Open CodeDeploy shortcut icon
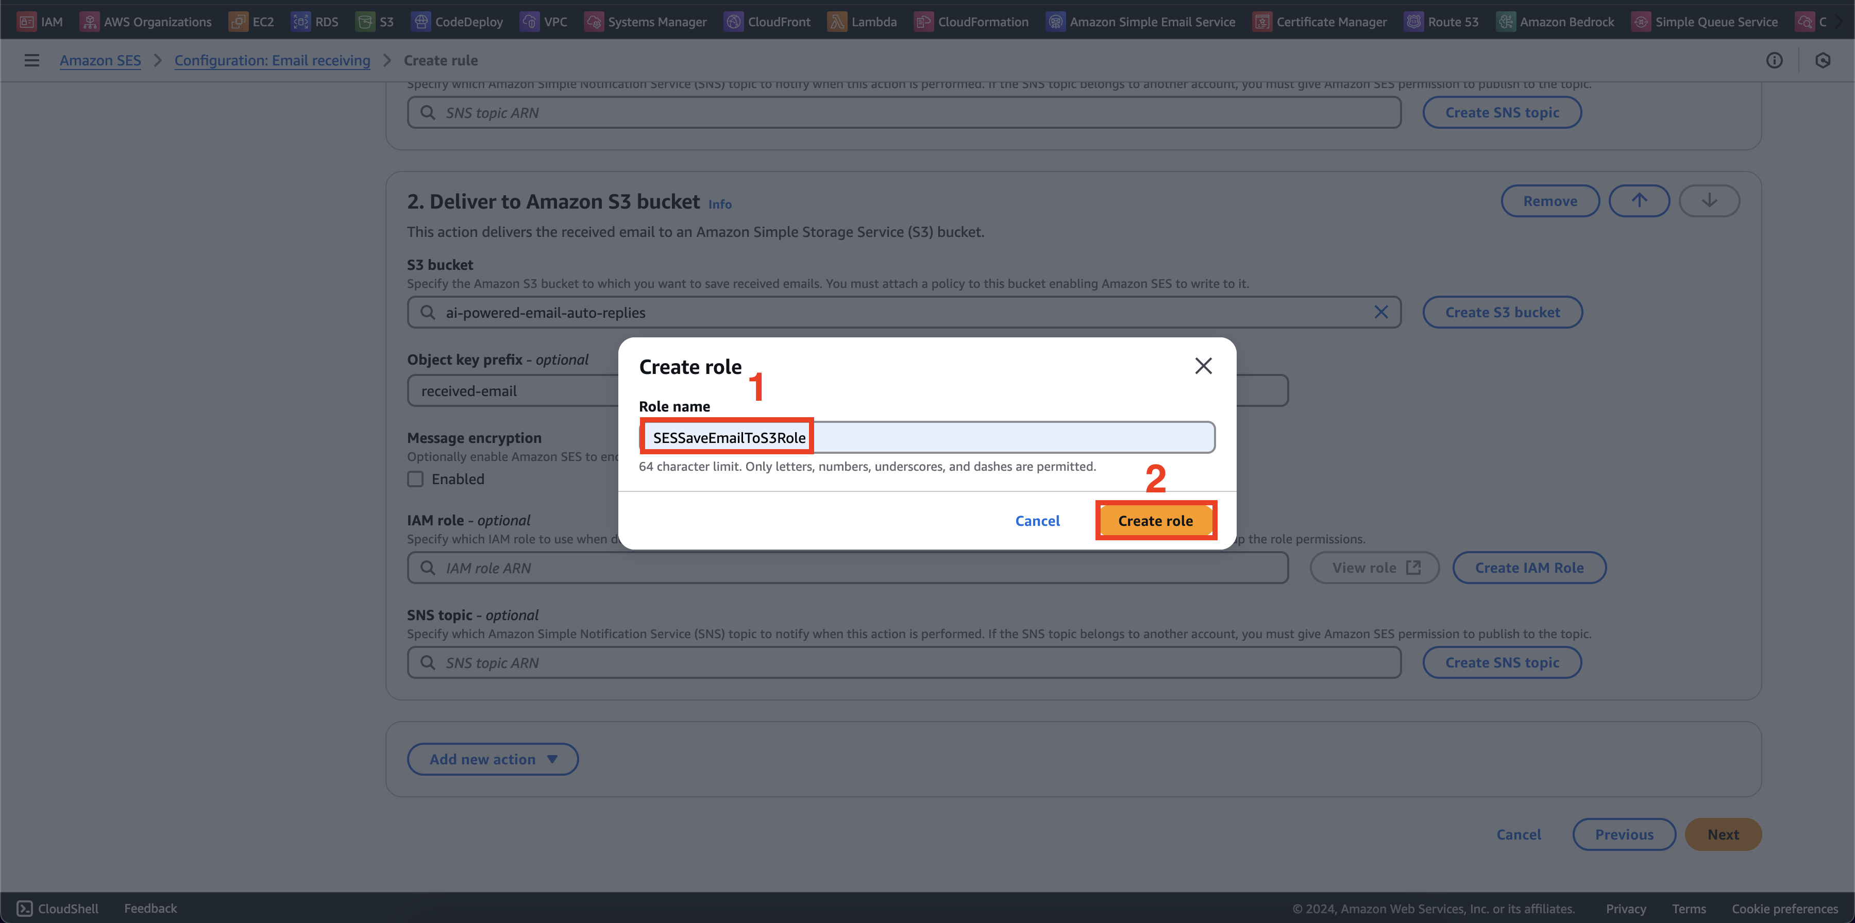 tap(420, 22)
